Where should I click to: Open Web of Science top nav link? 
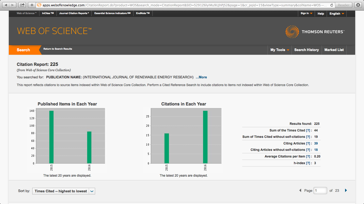pos(26,13)
